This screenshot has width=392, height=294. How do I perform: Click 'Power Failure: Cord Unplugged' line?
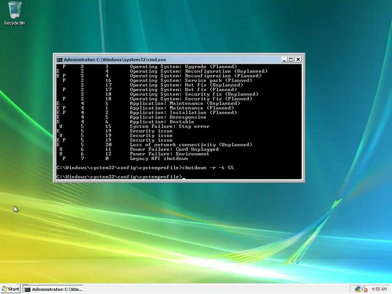174,149
